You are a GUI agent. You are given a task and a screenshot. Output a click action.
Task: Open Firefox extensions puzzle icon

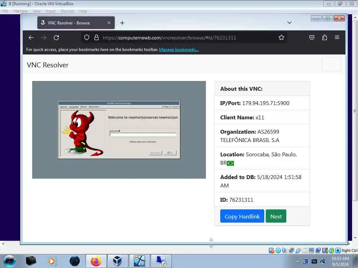coord(324,37)
